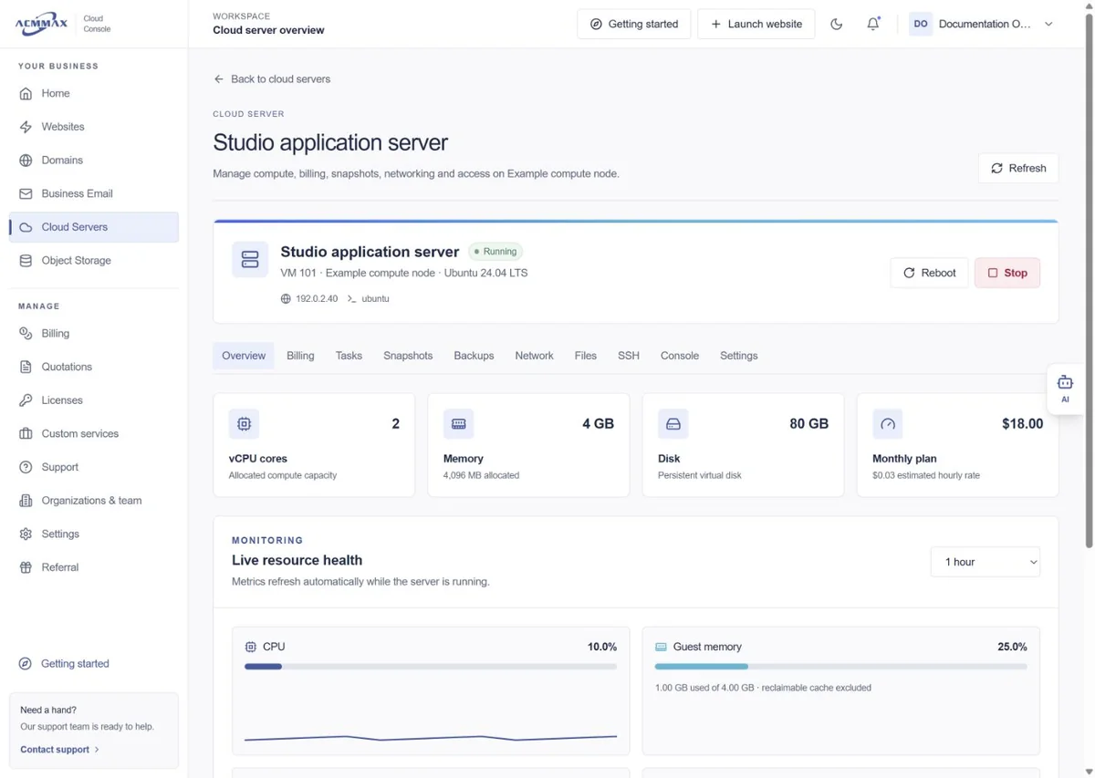Click the Billing coins icon
Viewport: 1095px width, 778px height.
point(26,334)
